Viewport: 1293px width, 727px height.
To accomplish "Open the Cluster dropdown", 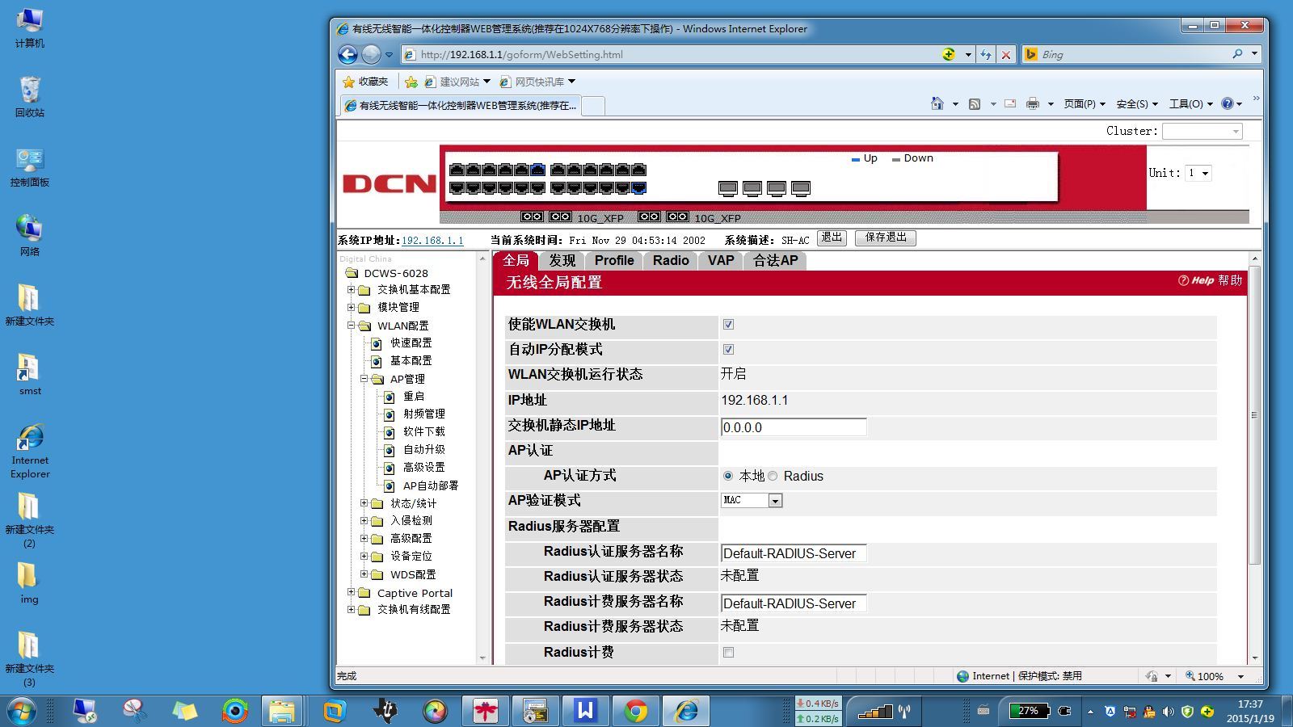I will [1202, 131].
